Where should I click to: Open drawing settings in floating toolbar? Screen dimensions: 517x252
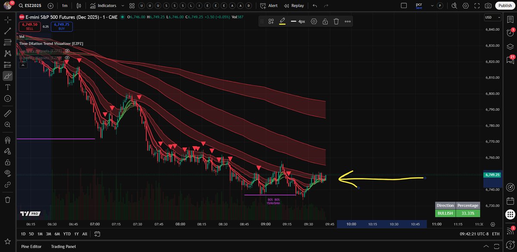[314, 21]
